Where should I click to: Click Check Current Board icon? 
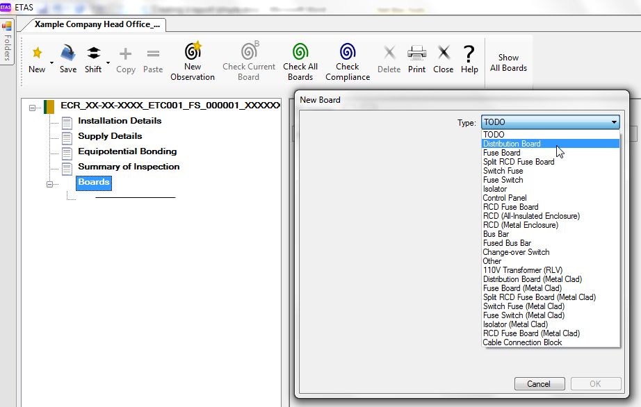(250, 51)
